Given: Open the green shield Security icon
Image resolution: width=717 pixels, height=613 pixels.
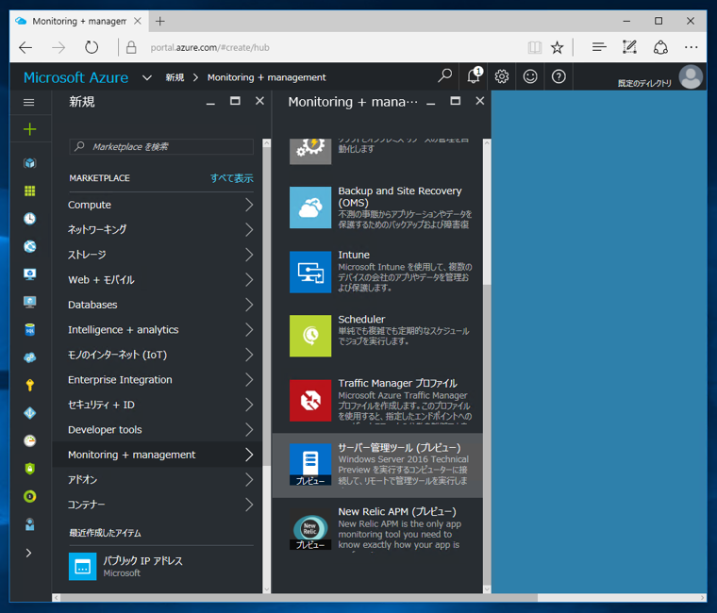Looking at the screenshot, I should [30, 469].
